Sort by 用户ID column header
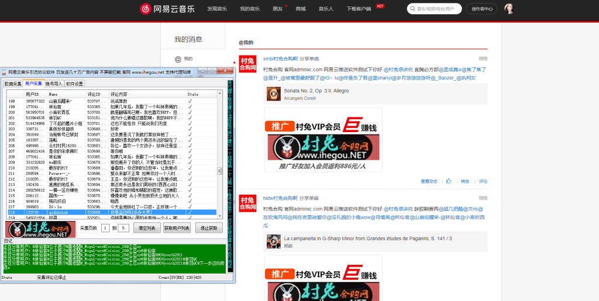Image resolution: width=599 pixels, height=301 pixels. [36, 94]
